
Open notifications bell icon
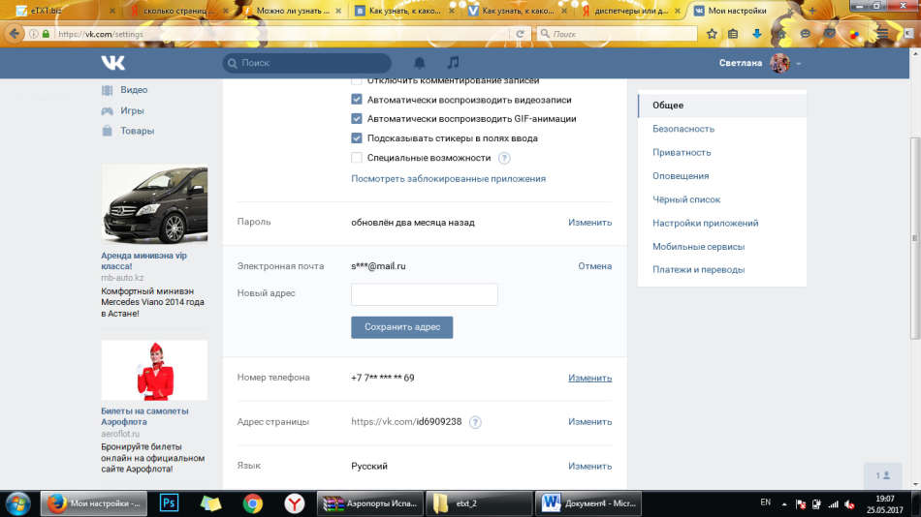[420, 63]
